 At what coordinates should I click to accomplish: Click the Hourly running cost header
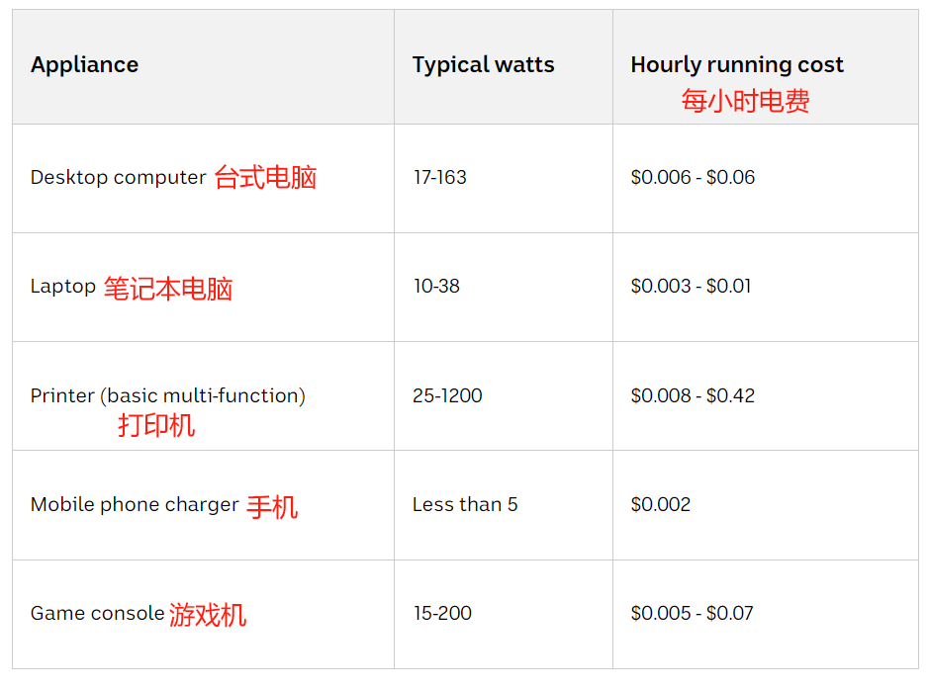coord(737,64)
